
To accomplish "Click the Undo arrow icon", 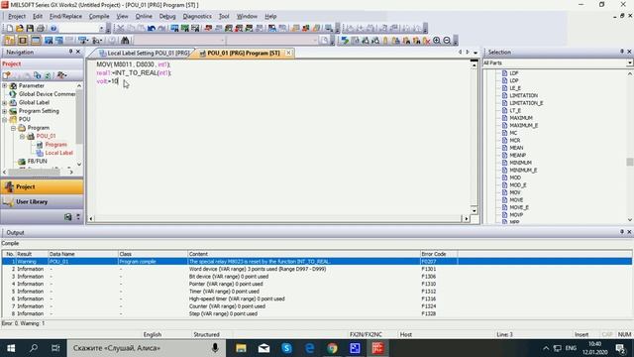I will 152,28.
